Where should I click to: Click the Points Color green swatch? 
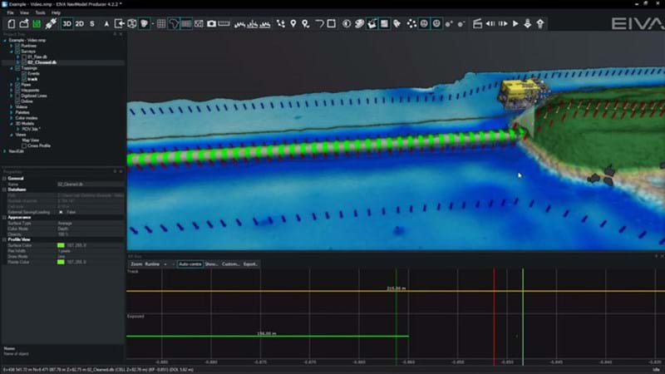61,262
